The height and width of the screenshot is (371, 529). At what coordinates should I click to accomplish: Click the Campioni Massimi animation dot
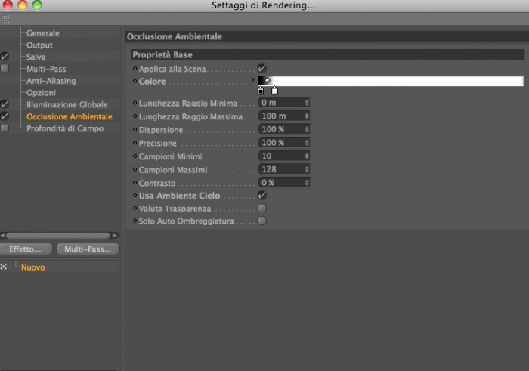pos(135,169)
